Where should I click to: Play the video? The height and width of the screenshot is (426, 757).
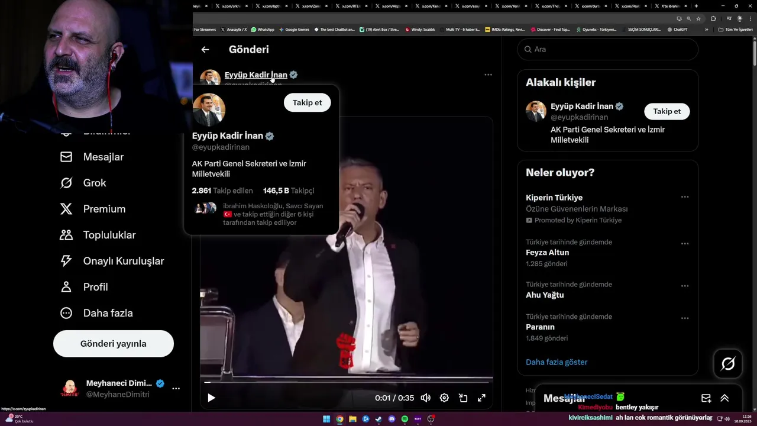211,398
